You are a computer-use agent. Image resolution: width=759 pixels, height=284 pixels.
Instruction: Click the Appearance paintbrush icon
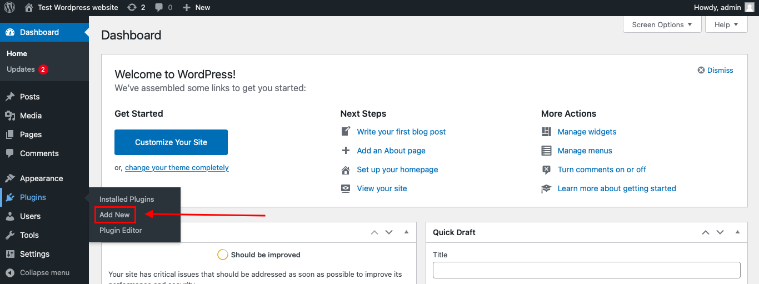pos(10,178)
